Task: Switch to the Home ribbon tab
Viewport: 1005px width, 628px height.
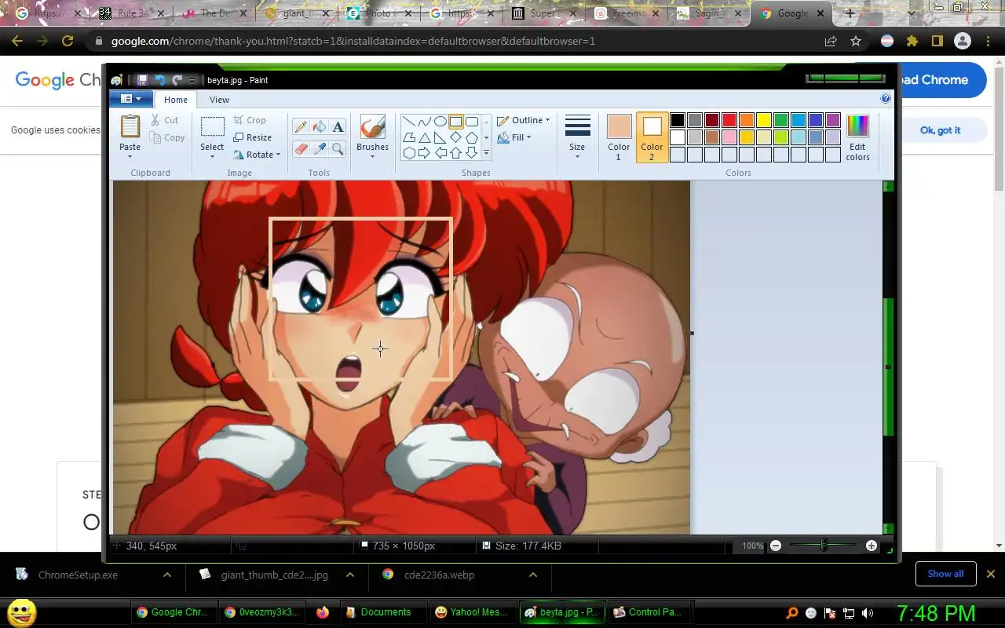Action: tap(176, 100)
